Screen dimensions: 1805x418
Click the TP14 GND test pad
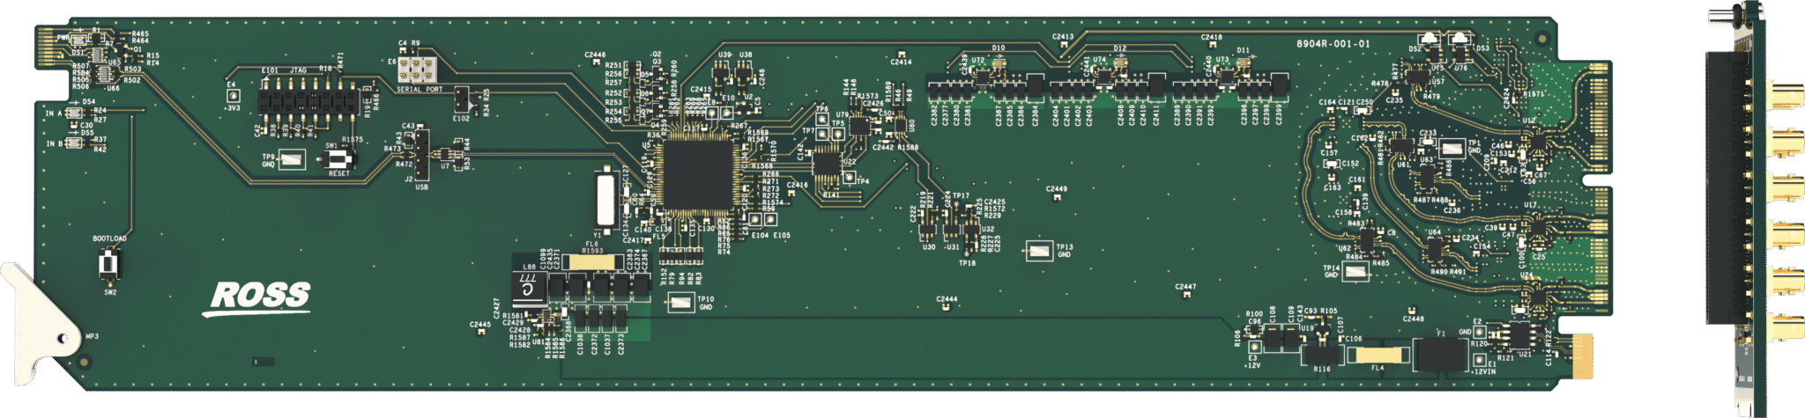[x=1356, y=272]
